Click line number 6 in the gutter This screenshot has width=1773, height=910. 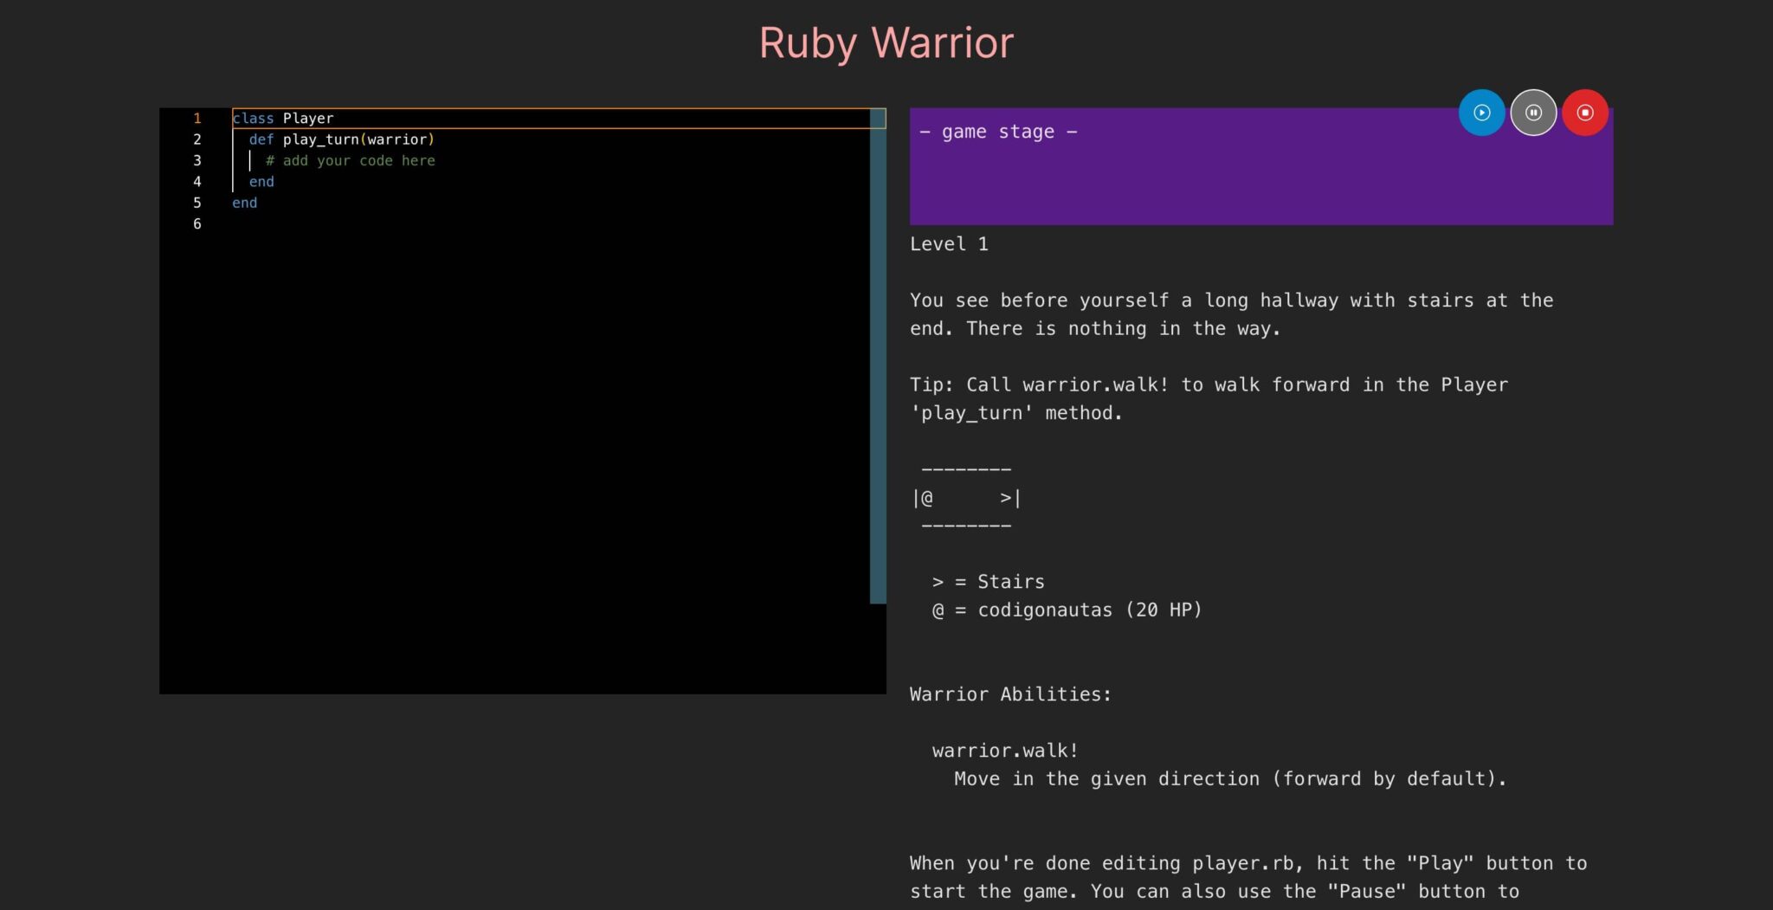(x=197, y=224)
